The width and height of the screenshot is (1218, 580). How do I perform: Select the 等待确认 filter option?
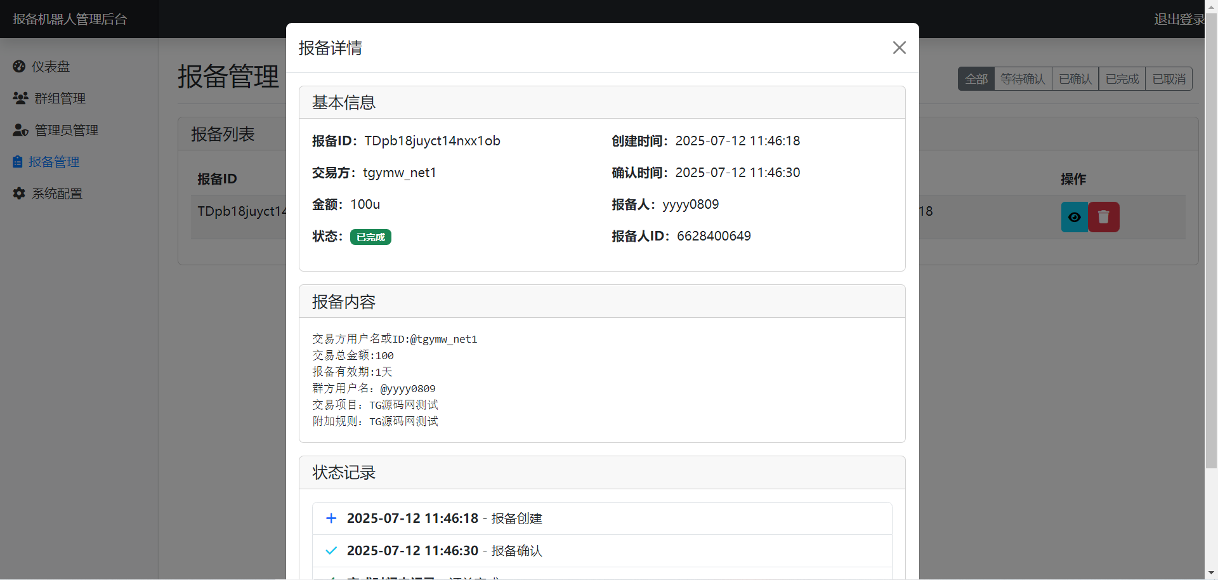[x=1023, y=79]
